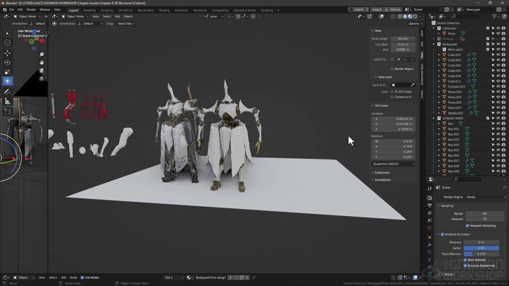Click the pan view hand gizmo

click(42, 62)
